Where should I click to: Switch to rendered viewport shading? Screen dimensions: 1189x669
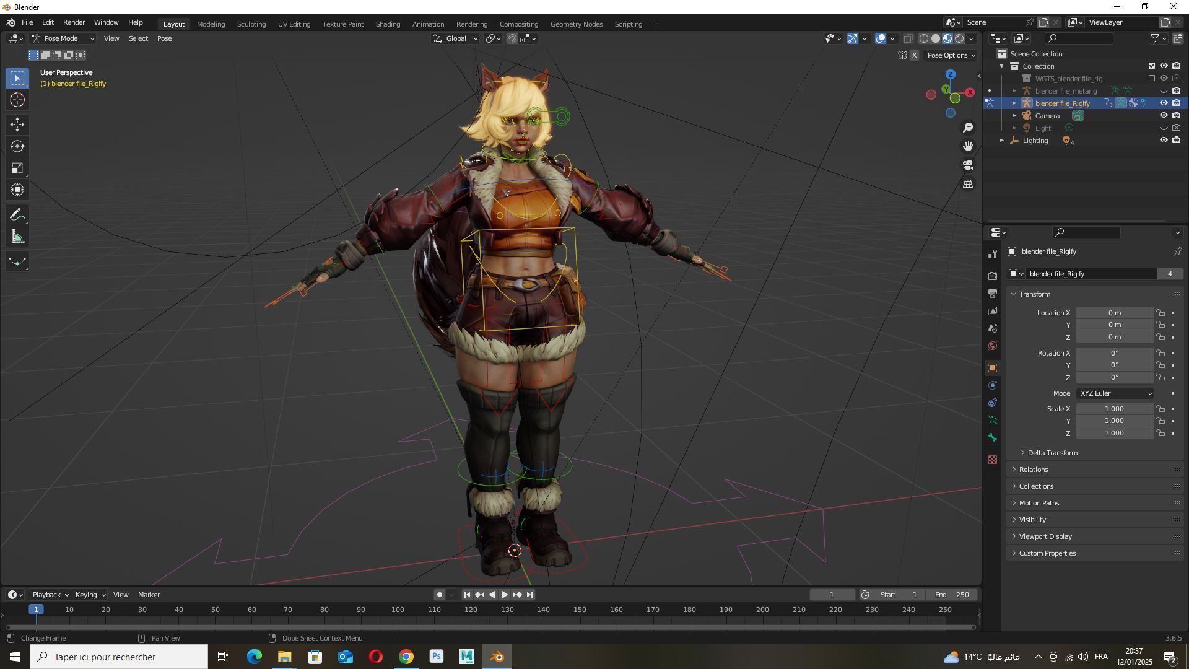[959, 38]
